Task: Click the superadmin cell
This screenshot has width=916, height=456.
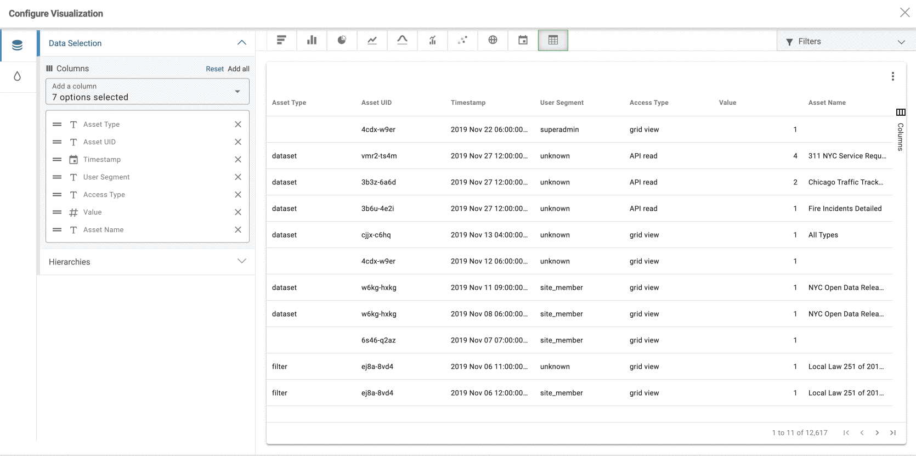Action: (x=559, y=130)
